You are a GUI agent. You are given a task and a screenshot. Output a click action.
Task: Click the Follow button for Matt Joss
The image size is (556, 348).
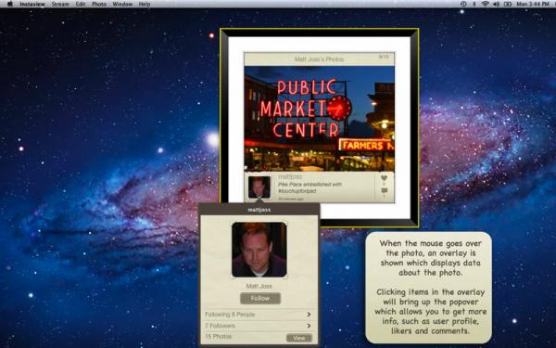click(260, 298)
